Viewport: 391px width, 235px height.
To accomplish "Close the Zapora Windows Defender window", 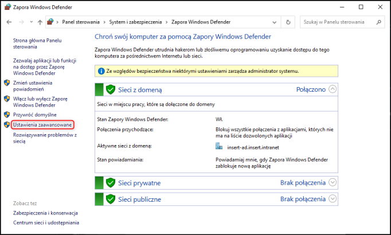I will pyautogui.click(x=380, y=7).
